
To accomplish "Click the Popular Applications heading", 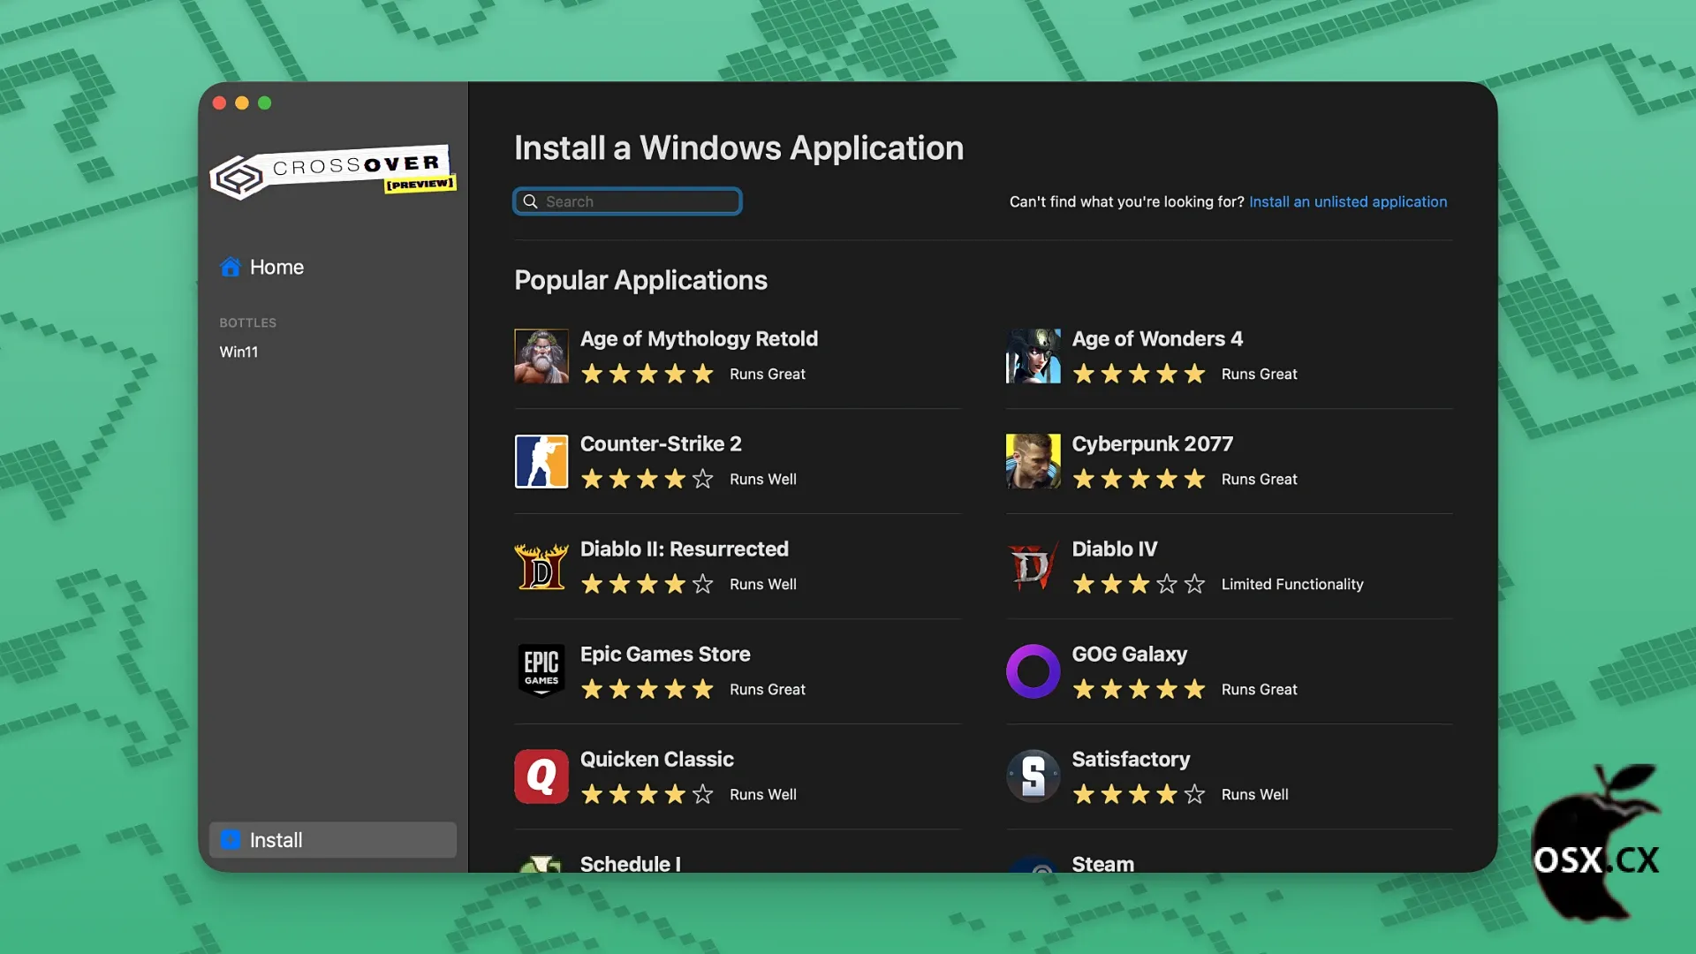I will coord(641,280).
